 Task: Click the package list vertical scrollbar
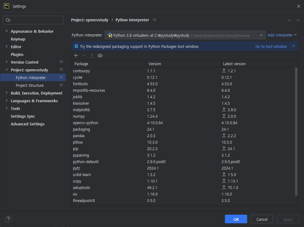296,132
